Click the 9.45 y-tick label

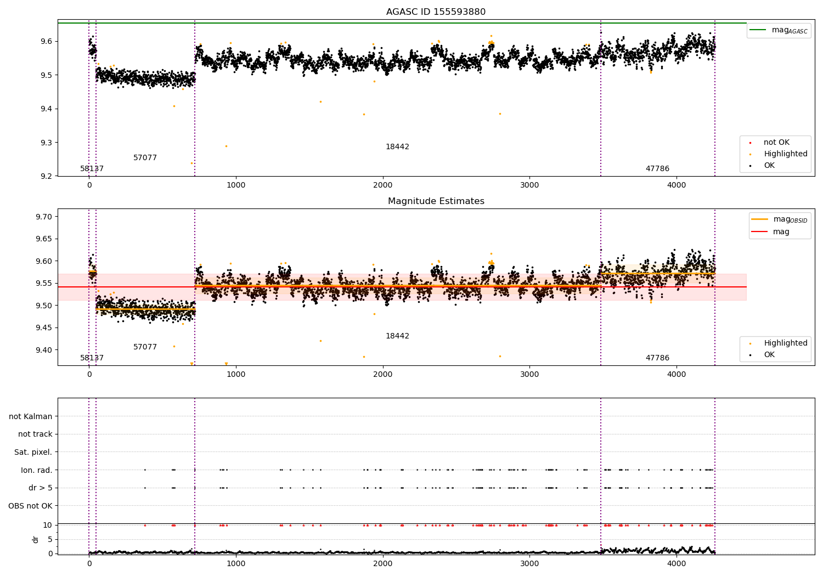[x=44, y=328]
